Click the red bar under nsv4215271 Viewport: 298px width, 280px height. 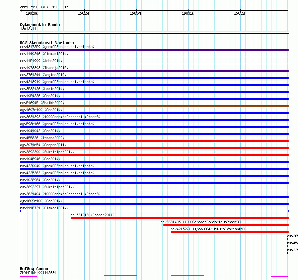[230, 232]
